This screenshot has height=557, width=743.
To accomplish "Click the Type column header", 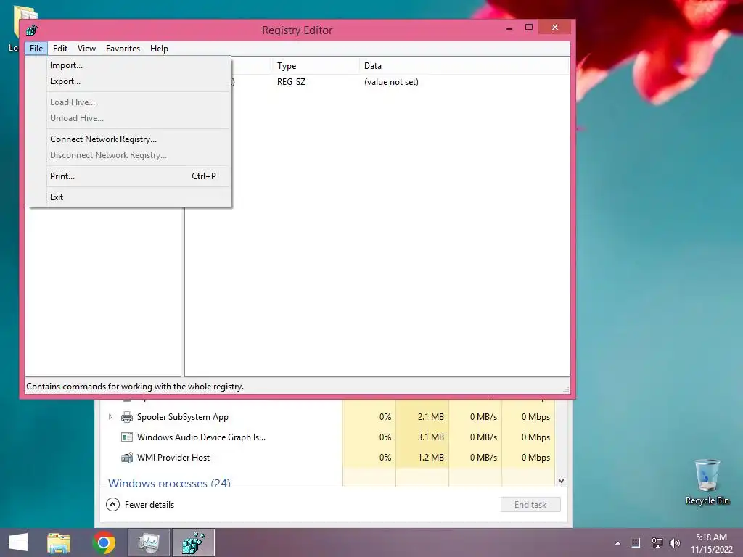I will click(x=315, y=66).
